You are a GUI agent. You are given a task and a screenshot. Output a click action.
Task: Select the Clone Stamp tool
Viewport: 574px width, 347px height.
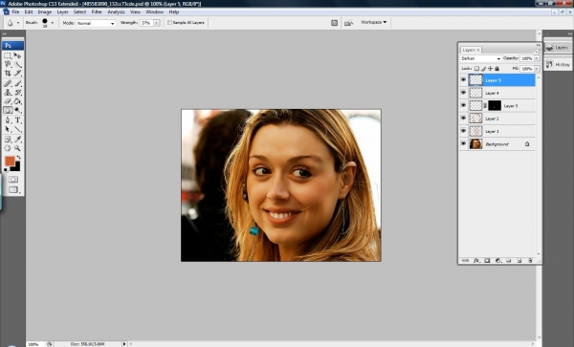[8, 93]
